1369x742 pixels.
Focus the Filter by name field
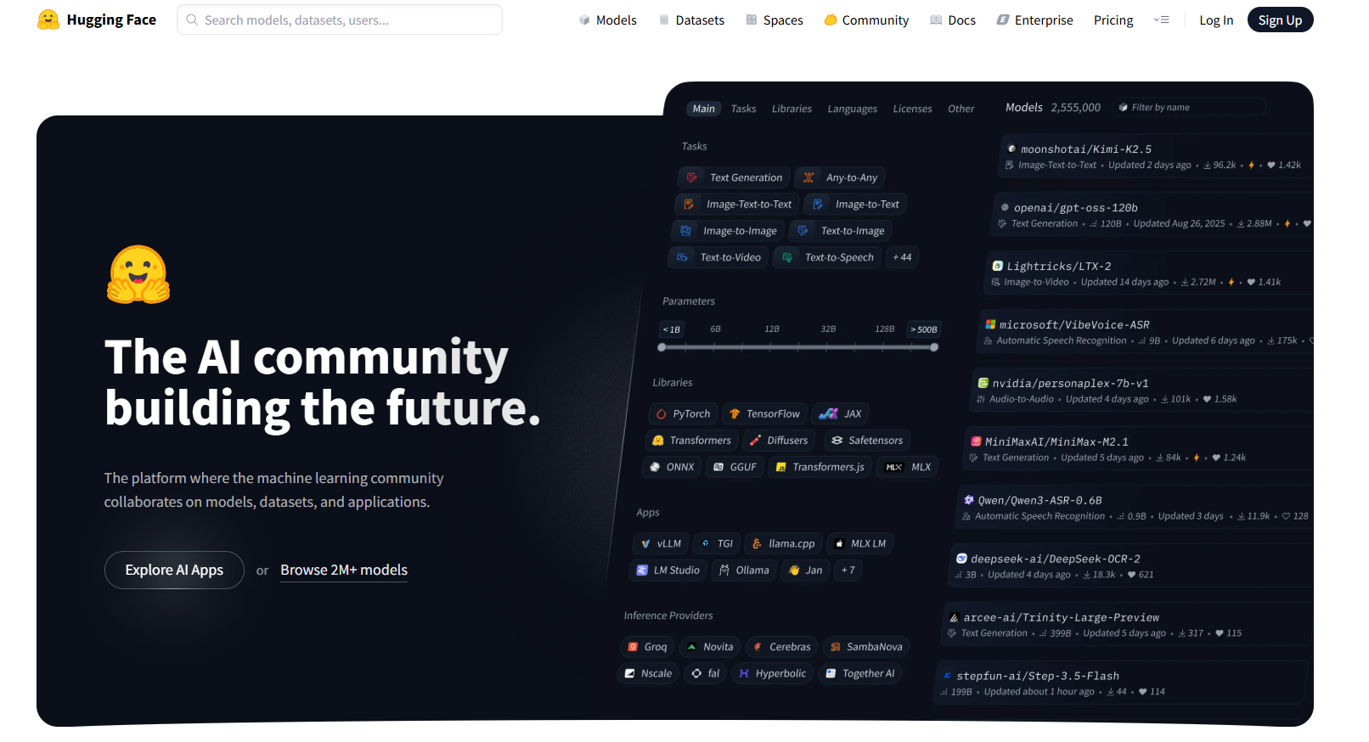pos(1189,108)
